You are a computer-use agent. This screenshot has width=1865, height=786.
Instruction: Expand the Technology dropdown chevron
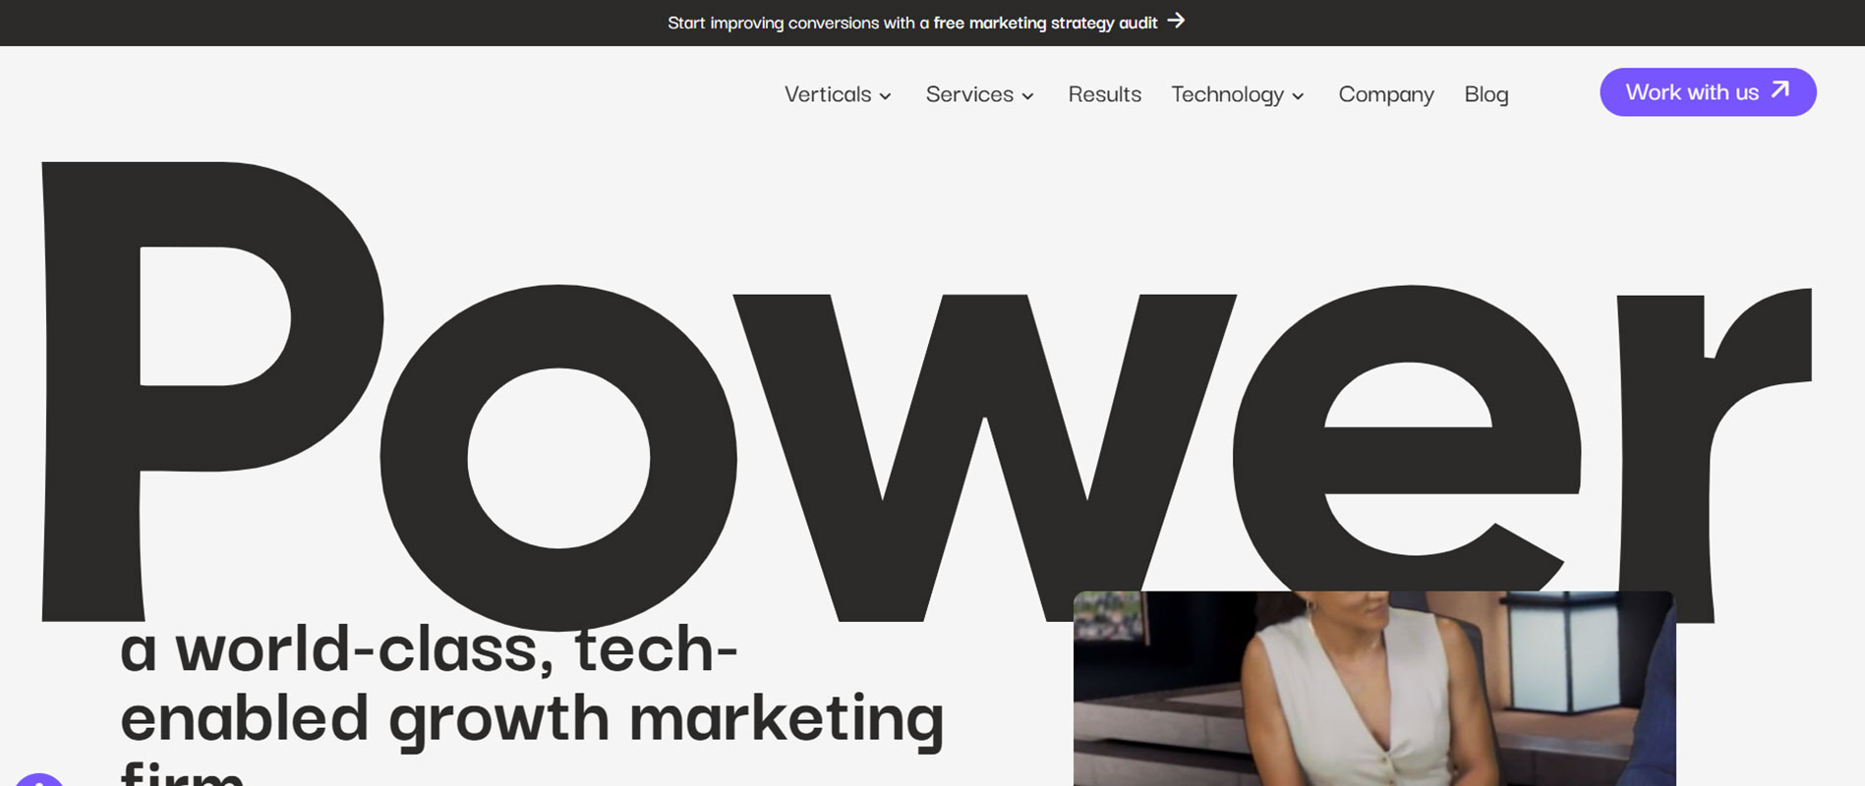point(1298,96)
